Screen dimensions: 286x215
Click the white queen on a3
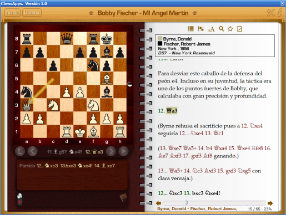[27, 105]
